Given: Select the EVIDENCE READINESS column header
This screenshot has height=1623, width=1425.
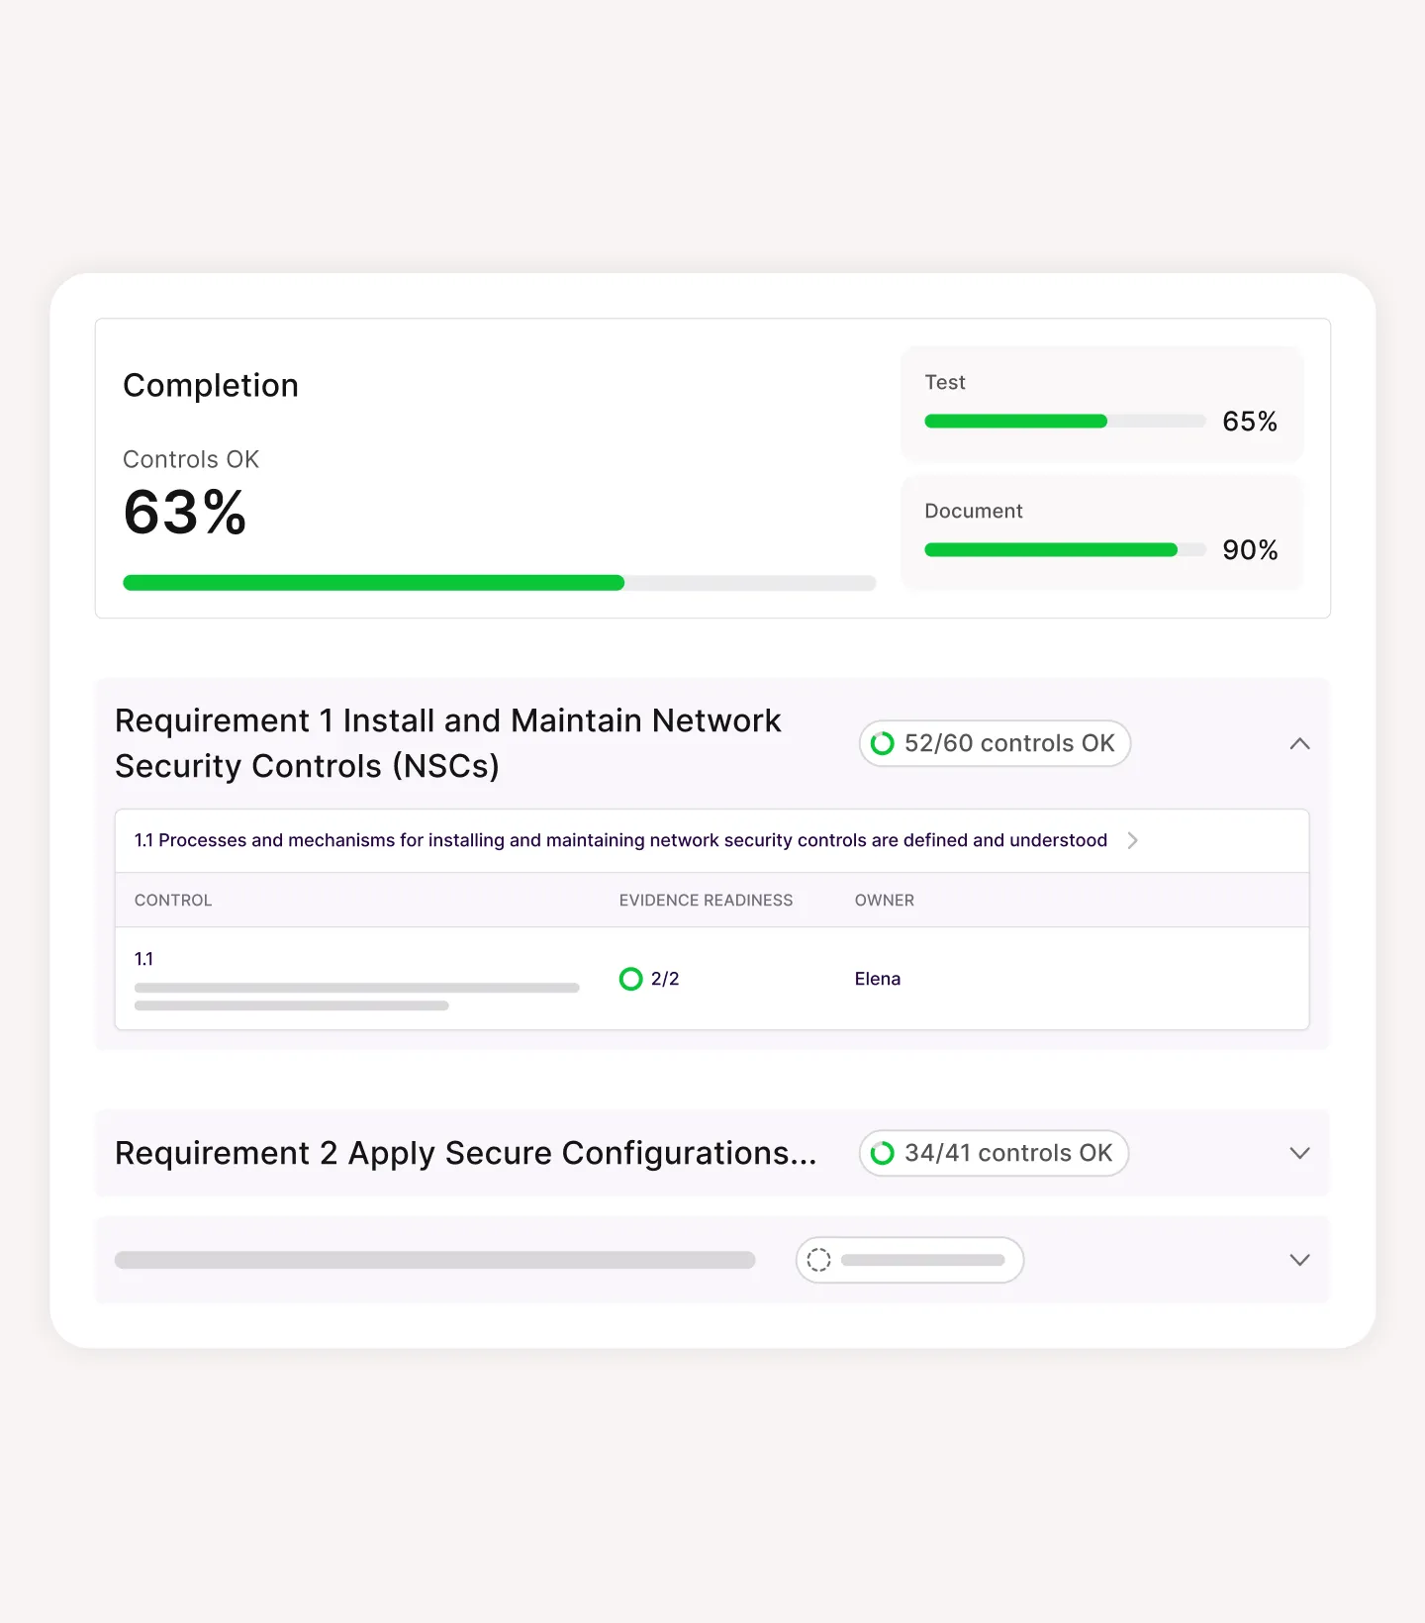Looking at the screenshot, I should pyautogui.click(x=706, y=901).
